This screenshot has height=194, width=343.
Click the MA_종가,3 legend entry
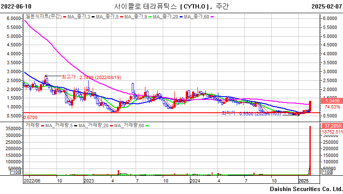point(79,17)
